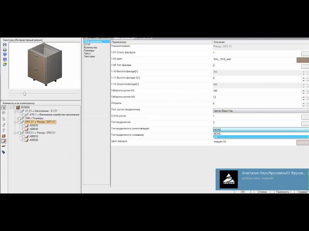Click pencil icon of DR1.S1 Фасад row
This screenshot has width=309, height=231.
coord(23,122)
